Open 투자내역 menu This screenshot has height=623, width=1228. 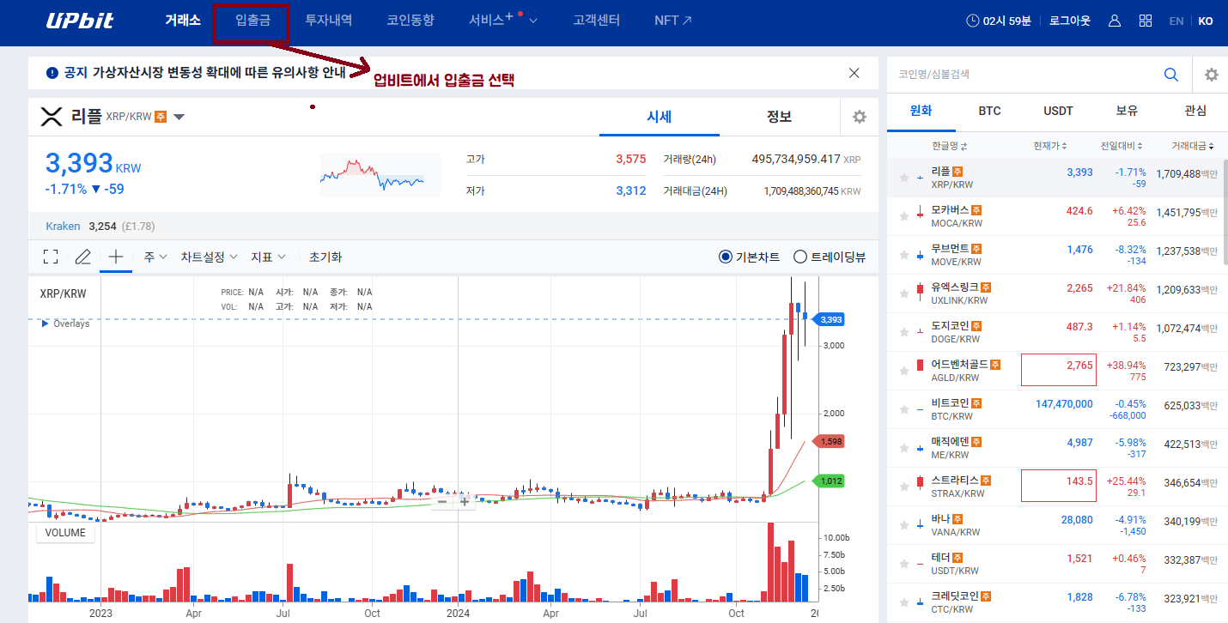click(x=329, y=21)
